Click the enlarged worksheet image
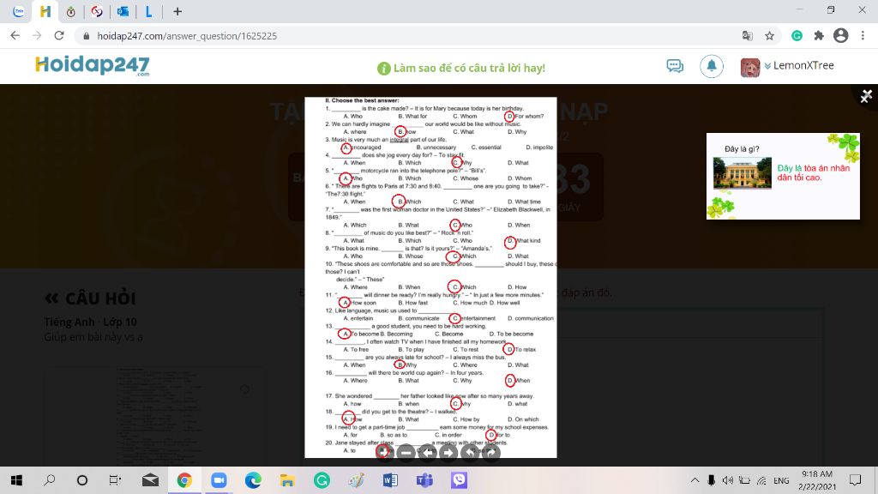Screen dimensions: 878x494 [430, 277]
